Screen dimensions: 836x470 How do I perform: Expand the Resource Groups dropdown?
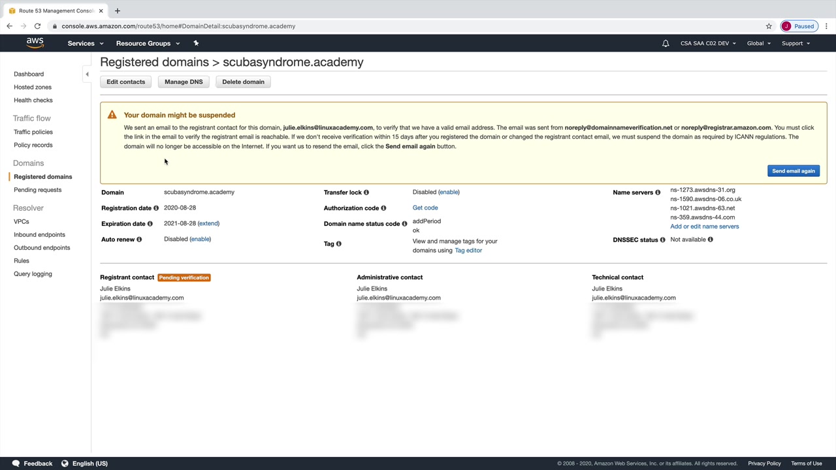[x=148, y=44]
